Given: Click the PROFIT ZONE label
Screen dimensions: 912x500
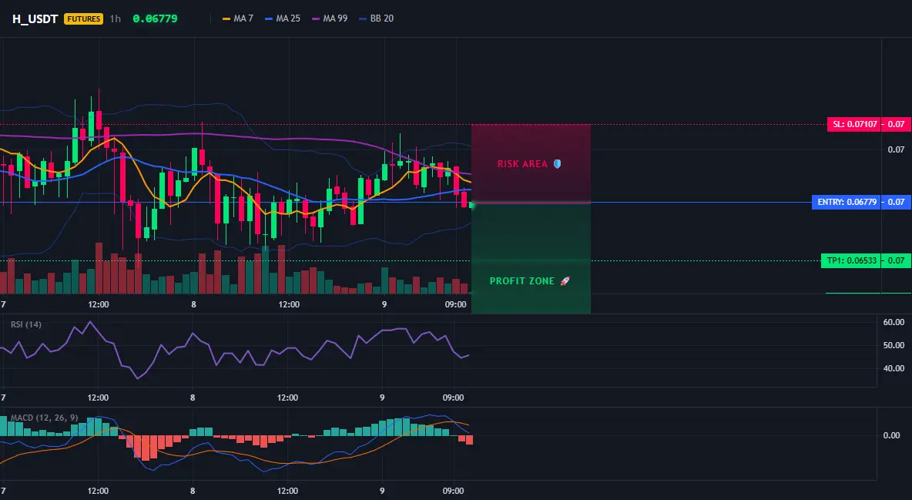Looking at the screenshot, I should pos(521,281).
